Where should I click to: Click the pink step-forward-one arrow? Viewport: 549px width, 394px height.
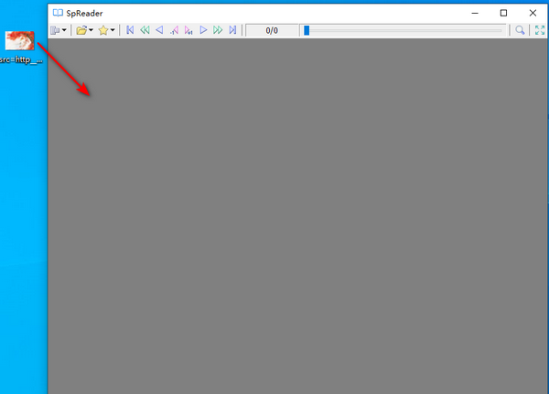click(188, 30)
